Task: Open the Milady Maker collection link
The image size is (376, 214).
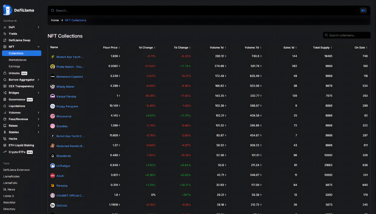Action: tap(65, 87)
